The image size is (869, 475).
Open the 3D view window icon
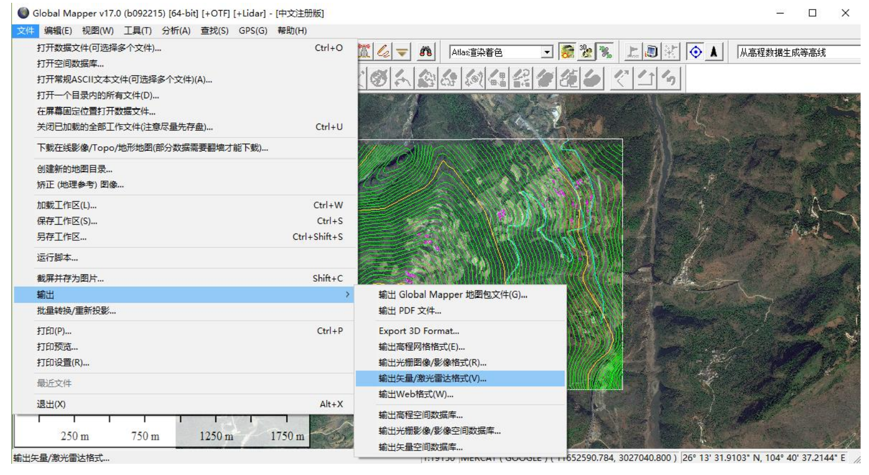pos(586,52)
